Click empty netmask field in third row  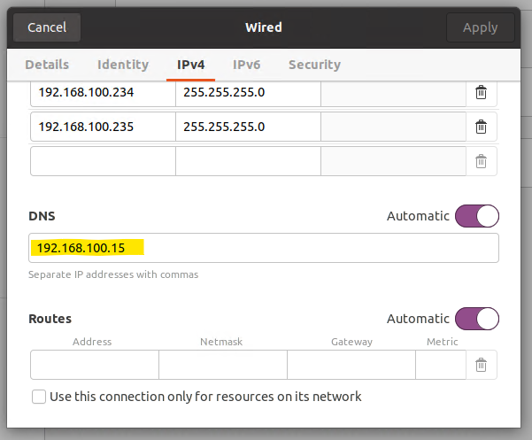point(248,161)
